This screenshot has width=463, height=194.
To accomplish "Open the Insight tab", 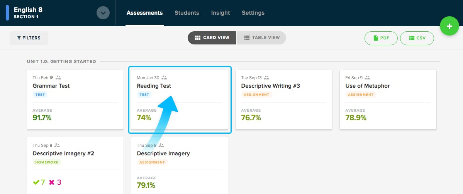I will [220, 13].
